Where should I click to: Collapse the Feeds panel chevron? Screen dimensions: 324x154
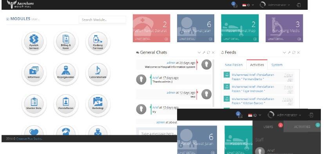click(x=284, y=52)
